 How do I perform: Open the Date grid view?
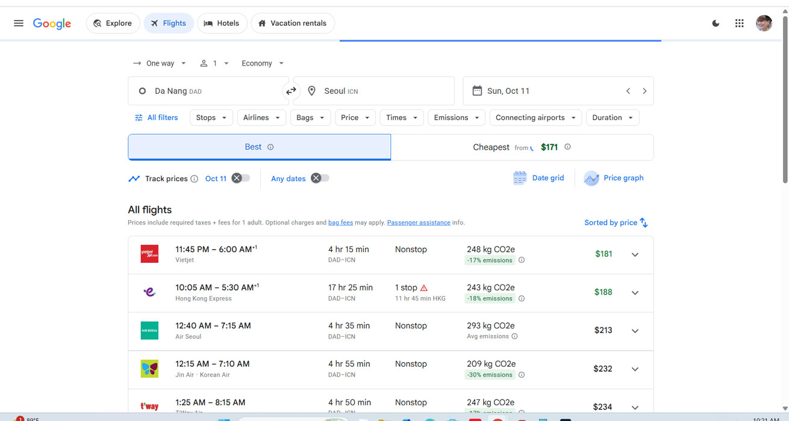coord(539,178)
